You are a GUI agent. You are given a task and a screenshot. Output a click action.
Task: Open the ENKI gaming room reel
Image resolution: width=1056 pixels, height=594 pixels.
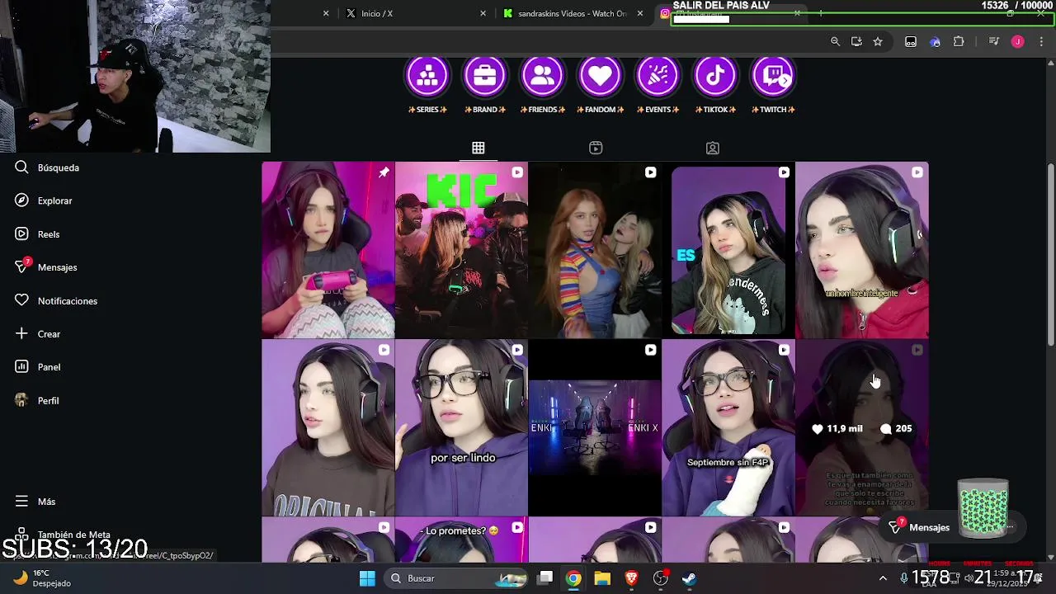[x=596, y=428]
